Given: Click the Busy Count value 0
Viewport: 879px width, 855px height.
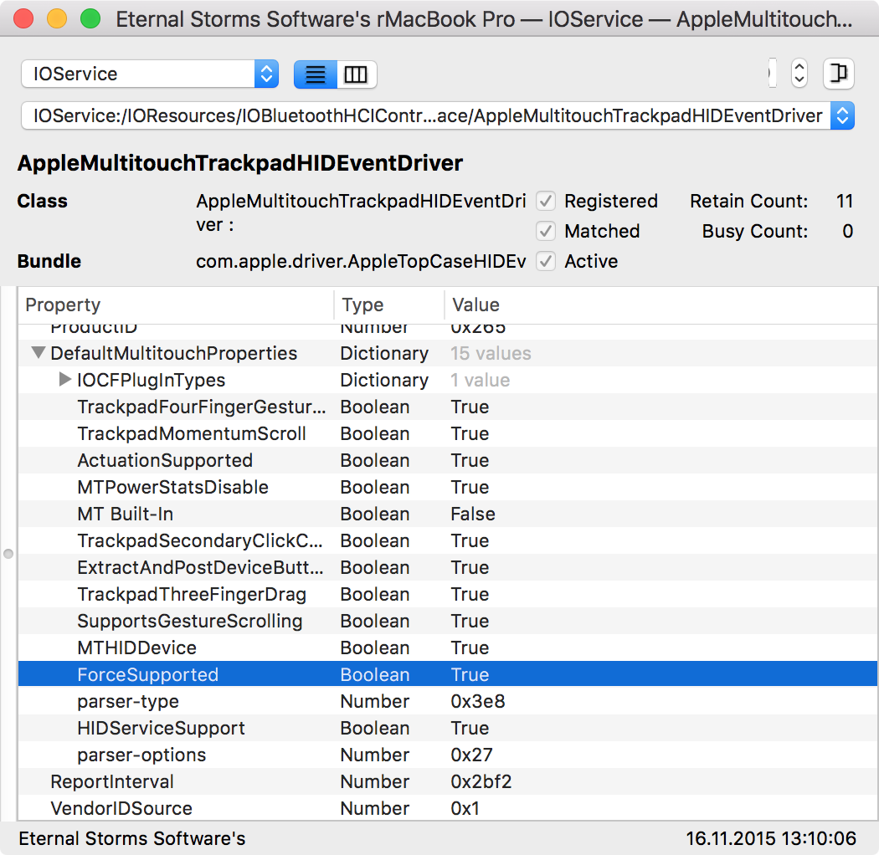Looking at the screenshot, I should coord(847,231).
